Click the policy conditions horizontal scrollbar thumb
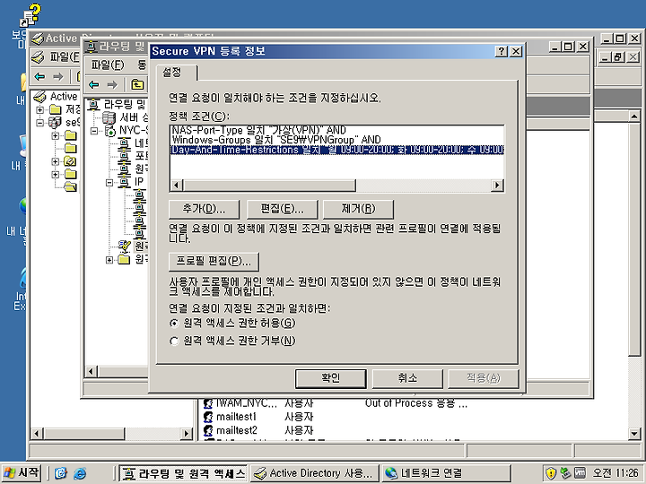This screenshot has width=646, height=484. (x=269, y=186)
